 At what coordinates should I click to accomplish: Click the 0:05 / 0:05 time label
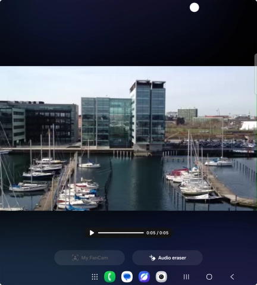[158, 233]
